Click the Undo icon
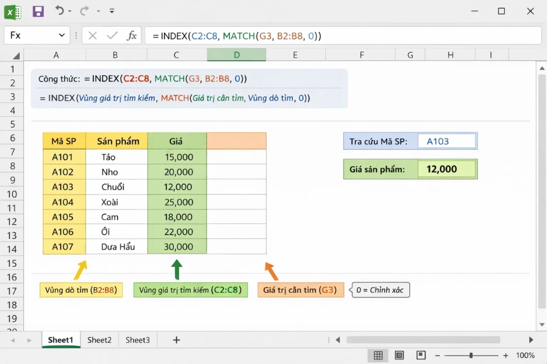547x364 pixels. pos(59,11)
